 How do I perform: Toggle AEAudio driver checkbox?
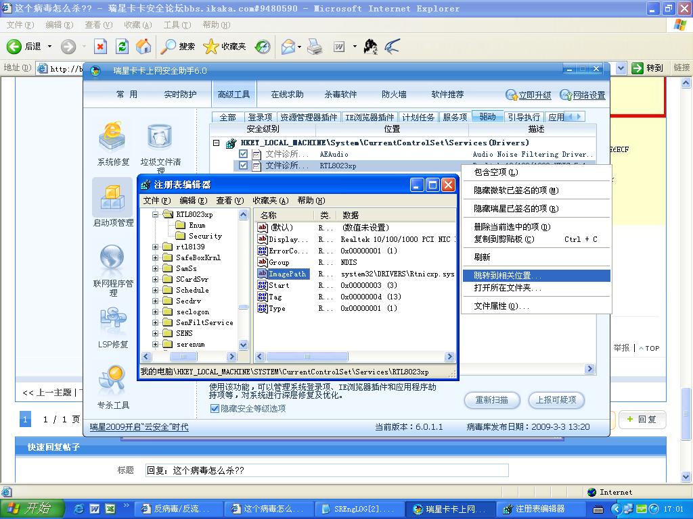pyautogui.click(x=243, y=154)
